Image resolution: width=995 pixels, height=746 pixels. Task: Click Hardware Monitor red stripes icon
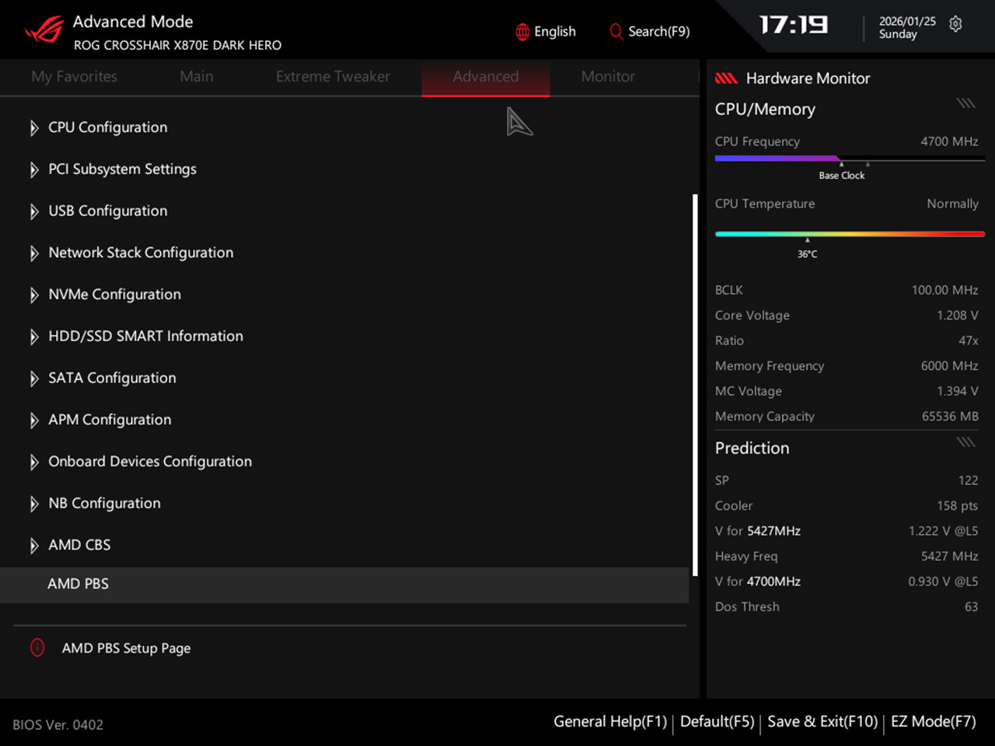click(x=726, y=78)
